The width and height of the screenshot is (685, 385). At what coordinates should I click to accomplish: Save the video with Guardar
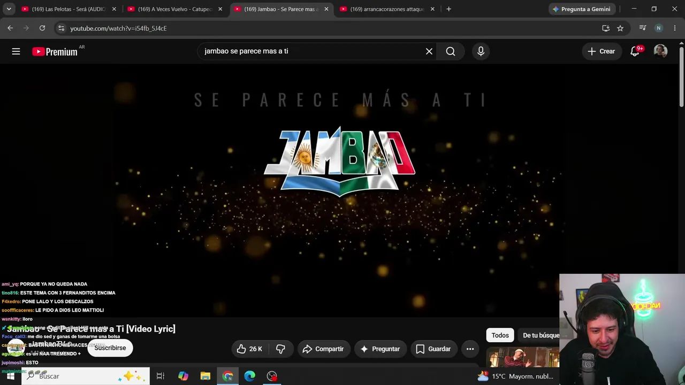click(x=433, y=349)
